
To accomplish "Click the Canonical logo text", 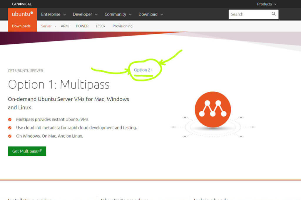I will (22, 4).
